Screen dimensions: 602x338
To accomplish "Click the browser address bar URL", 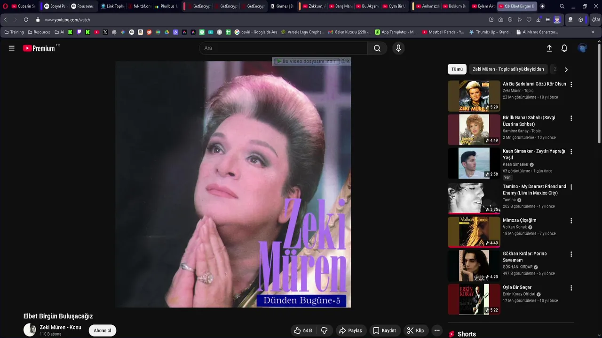I will tap(67, 20).
